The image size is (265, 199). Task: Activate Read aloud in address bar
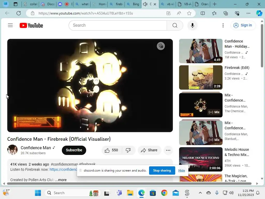(x=179, y=13)
